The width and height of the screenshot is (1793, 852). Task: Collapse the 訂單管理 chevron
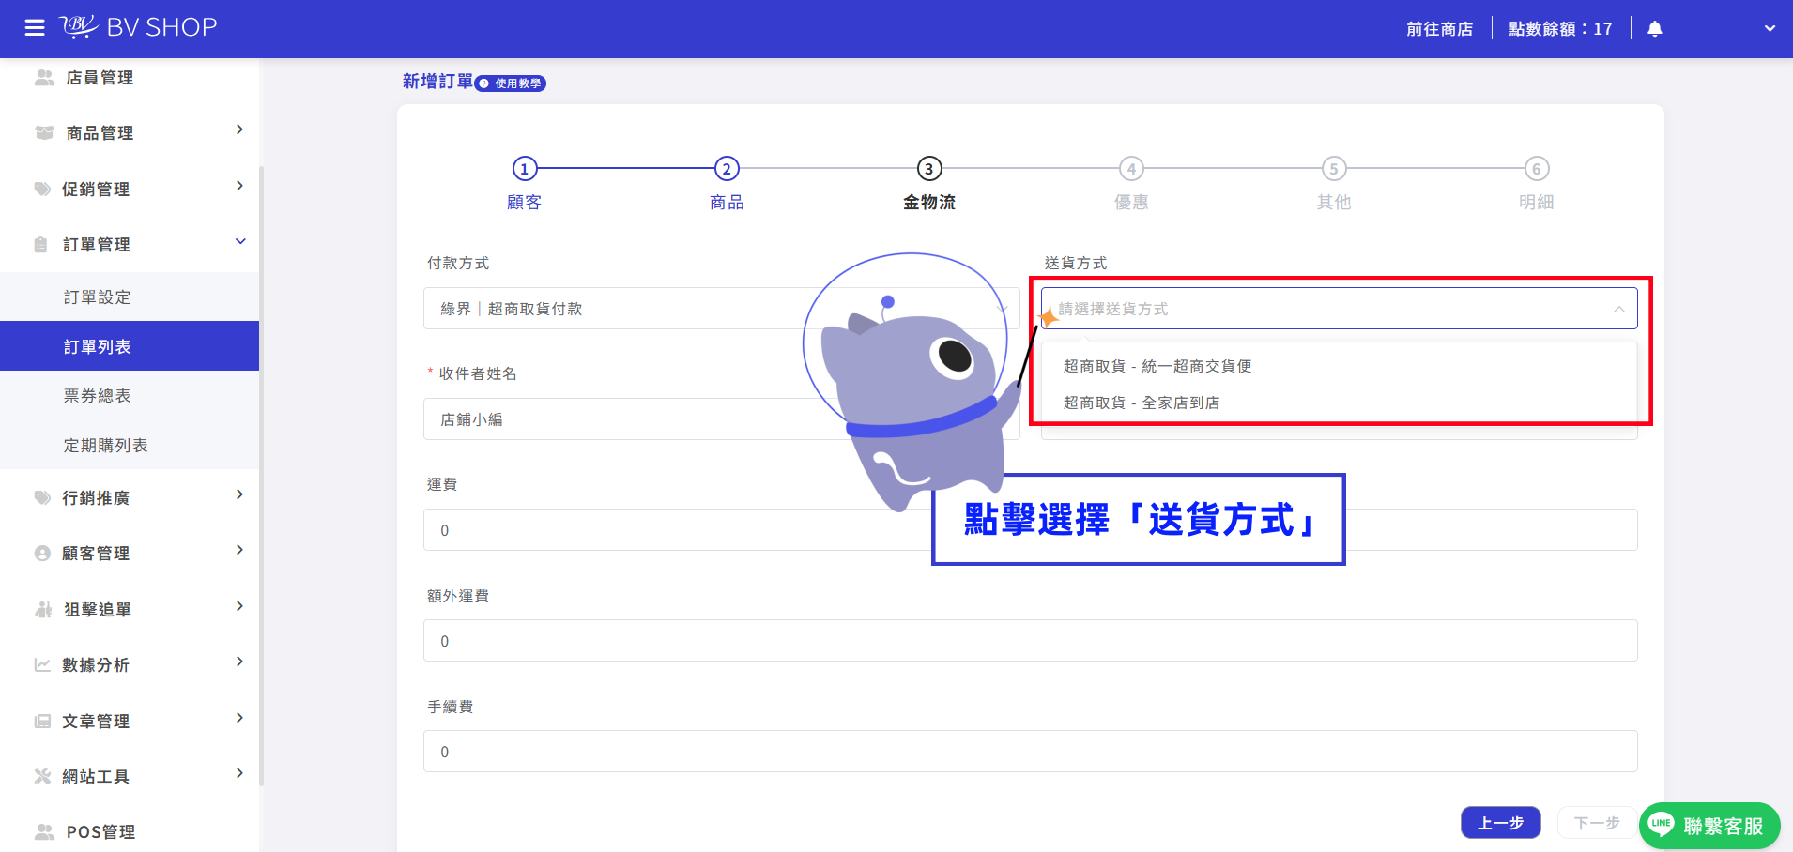(x=240, y=241)
